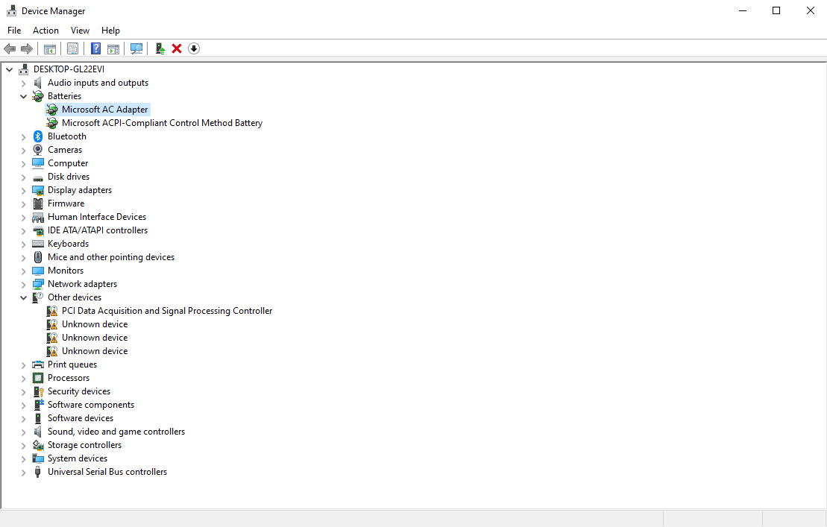827x527 pixels.
Task: Expand the Computer category
Action: tap(23, 164)
